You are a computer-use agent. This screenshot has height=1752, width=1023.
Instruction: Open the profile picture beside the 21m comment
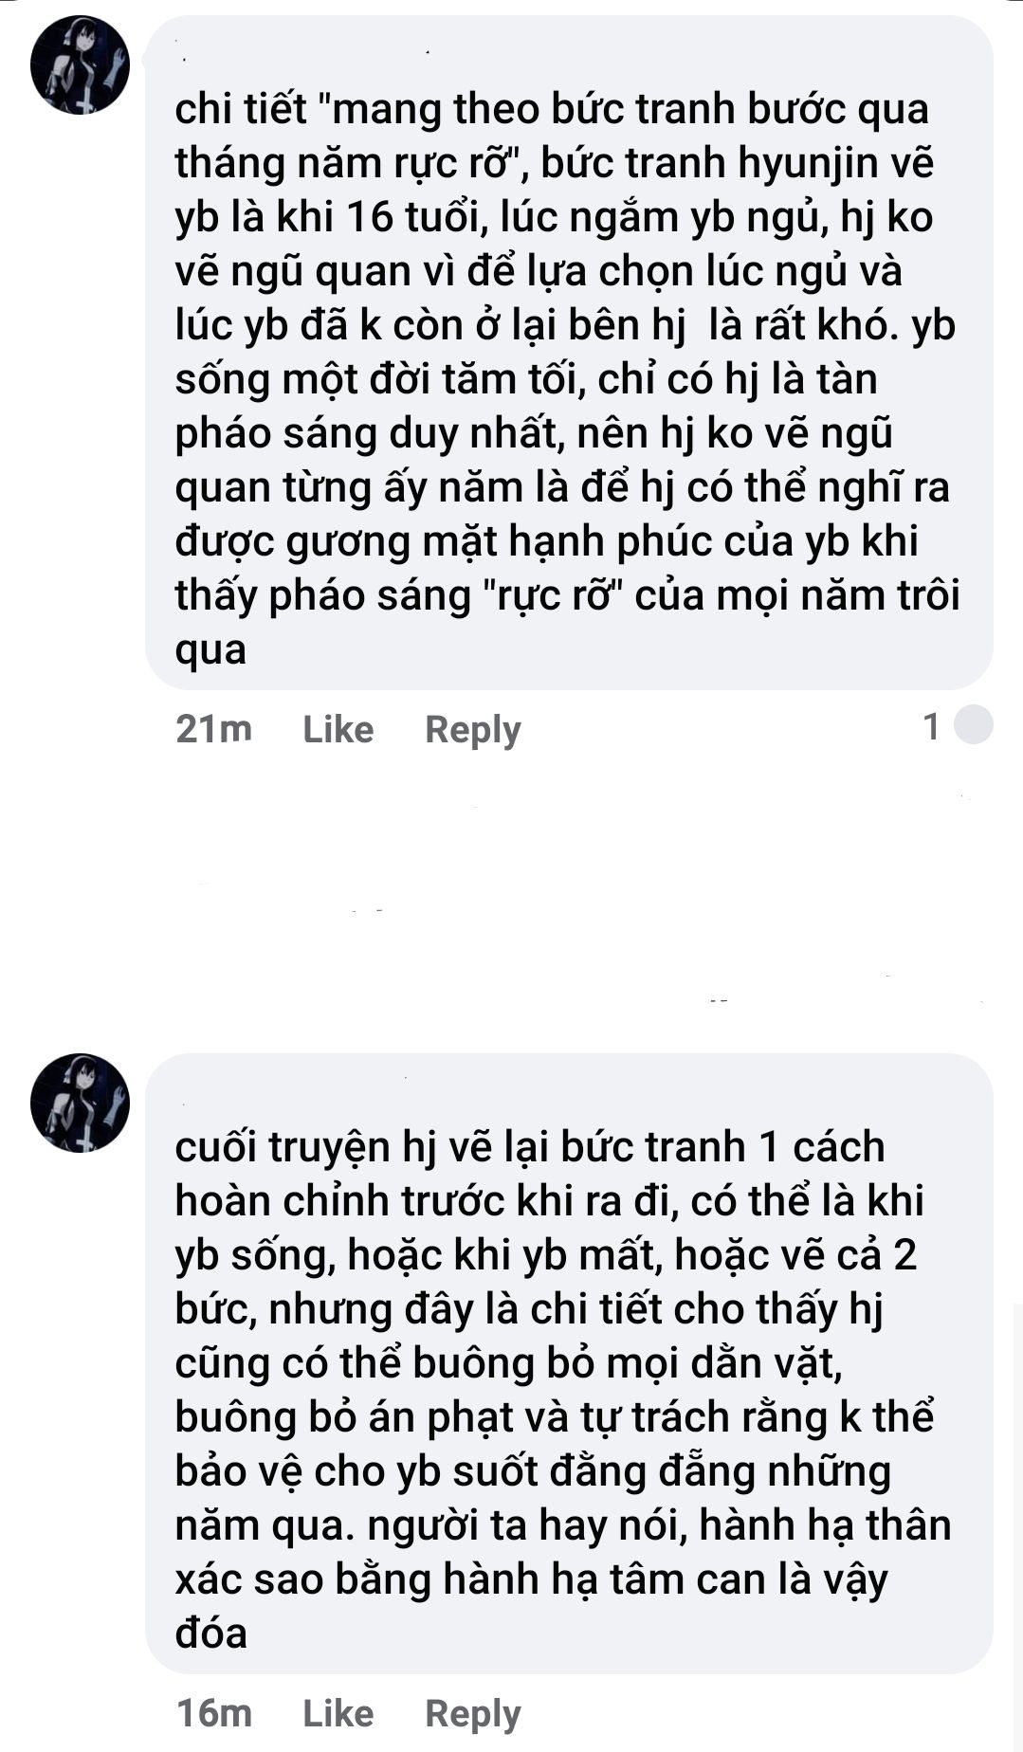(80, 65)
